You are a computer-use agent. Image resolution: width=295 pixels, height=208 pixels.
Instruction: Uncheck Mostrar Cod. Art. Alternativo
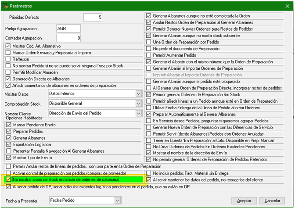pyautogui.click(x=8, y=46)
